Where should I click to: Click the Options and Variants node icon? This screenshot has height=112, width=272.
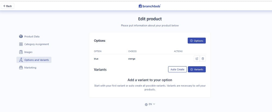21,60
